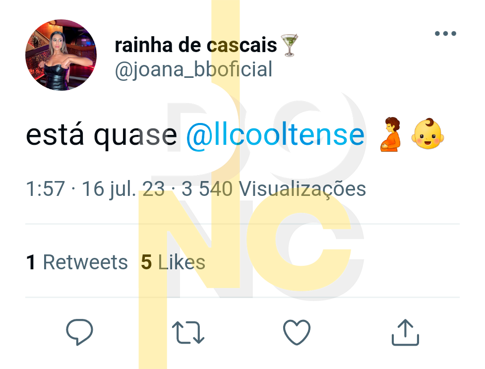Click the 1:57 timestamp
The image size is (485, 369).
pyautogui.click(x=46, y=188)
